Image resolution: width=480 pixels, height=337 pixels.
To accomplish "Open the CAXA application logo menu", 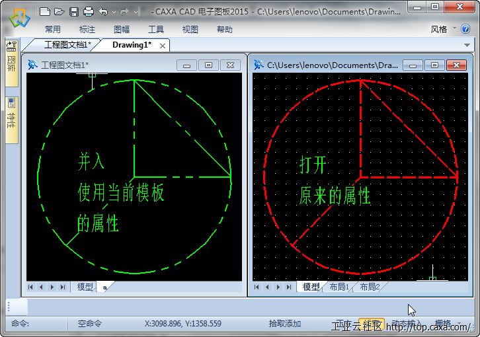I will point(18,18).
